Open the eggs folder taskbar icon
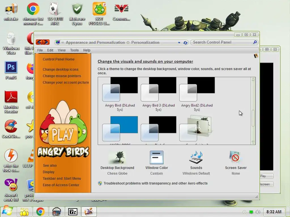 pos(24,212)
